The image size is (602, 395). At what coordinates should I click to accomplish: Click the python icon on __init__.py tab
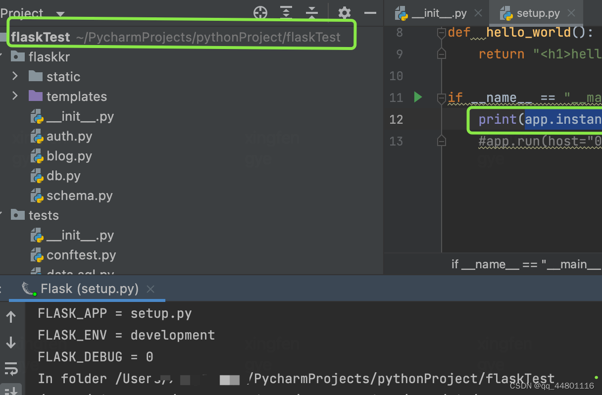click(x=401, y=13)
